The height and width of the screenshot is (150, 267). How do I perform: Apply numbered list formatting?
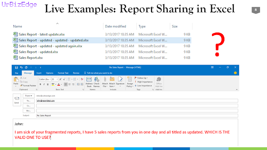(75, 79)
